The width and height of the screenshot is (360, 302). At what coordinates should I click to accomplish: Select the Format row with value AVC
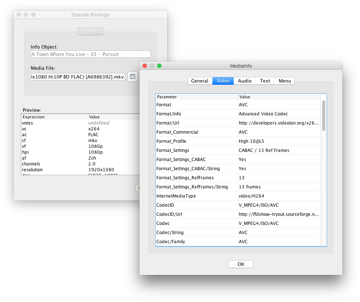[x=238, y=105]
